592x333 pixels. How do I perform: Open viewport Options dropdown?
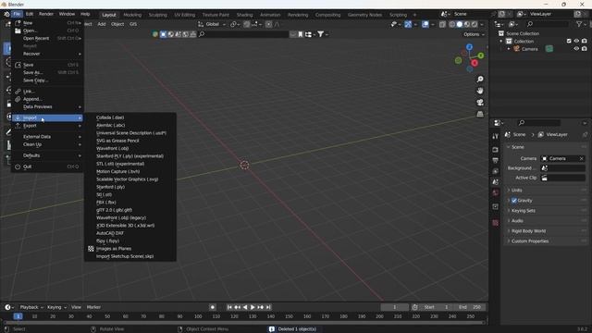(474, 34)
